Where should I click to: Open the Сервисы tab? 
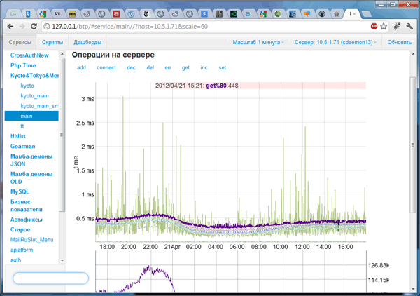click(x=20, y=42)
